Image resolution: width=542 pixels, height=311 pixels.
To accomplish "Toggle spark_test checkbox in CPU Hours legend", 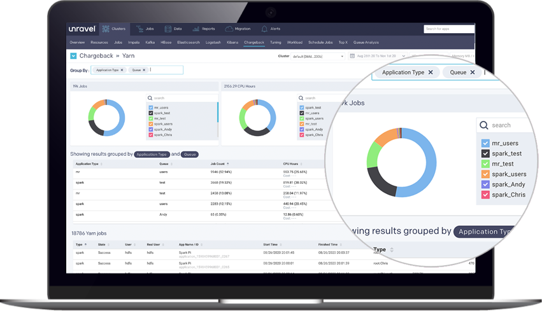I will (x=302, y=107).
